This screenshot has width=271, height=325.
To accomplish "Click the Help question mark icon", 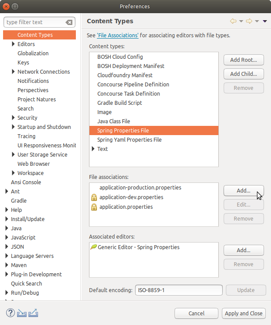I will tap(11, 313).
